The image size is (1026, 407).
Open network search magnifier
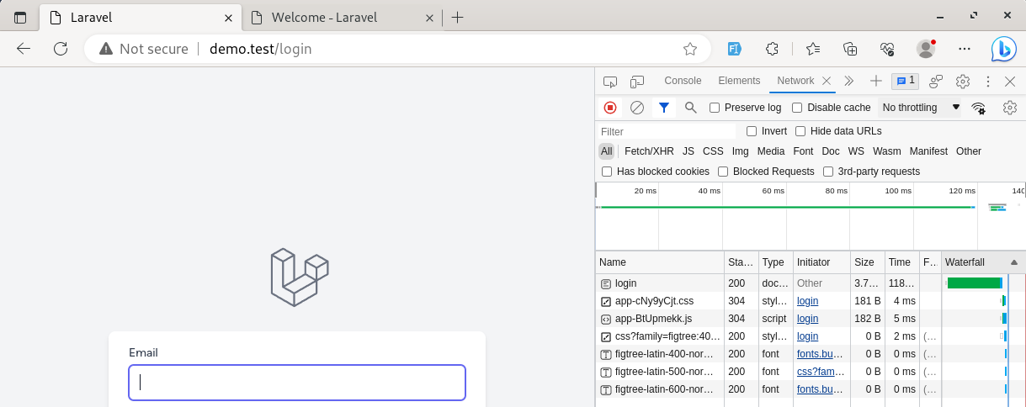point(691,108)
